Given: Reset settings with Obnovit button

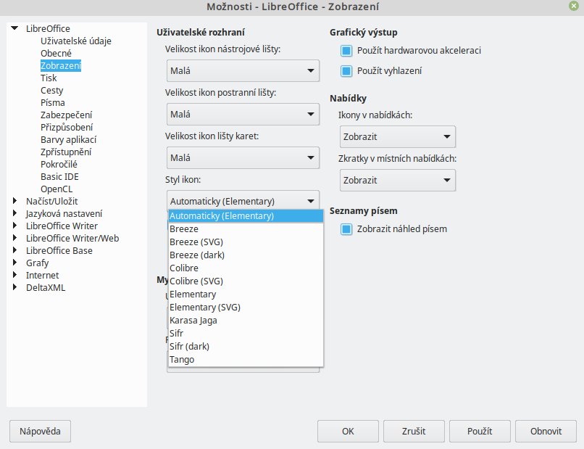Looking at the screenshot, I should 546,431.
